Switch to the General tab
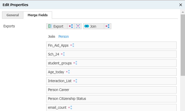The height and width of the screenshot is (111, 185). 12,15
